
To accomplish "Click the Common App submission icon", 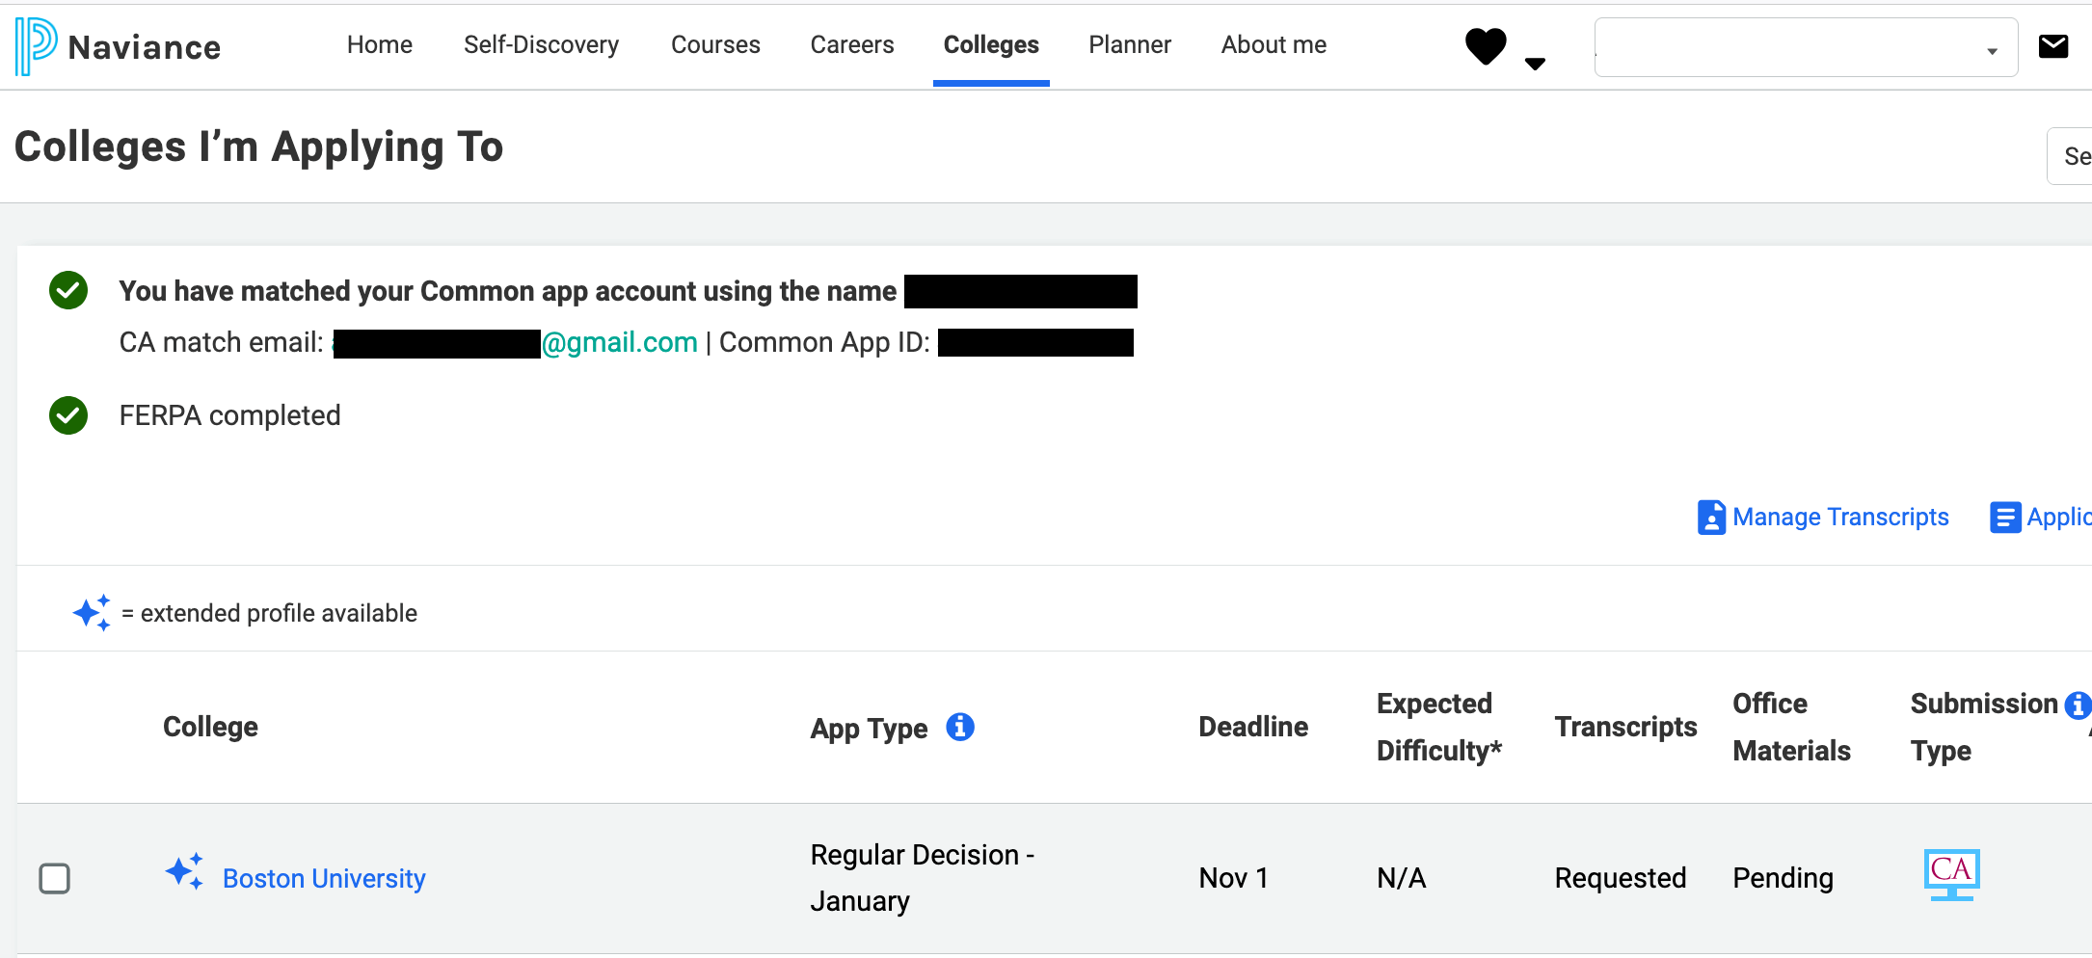I will click(x=1951, y=875).
